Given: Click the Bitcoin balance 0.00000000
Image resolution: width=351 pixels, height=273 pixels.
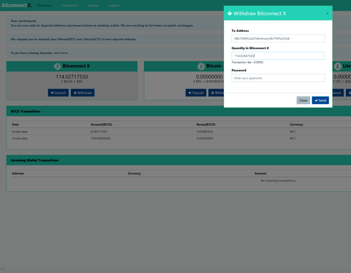Looking at the screenshot, I should pyautogui.click(x=209, y=77).
